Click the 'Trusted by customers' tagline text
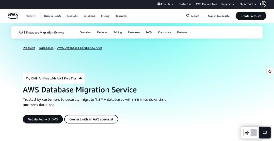The height and width of the screenshot is (141, 274). pos(95,102)
